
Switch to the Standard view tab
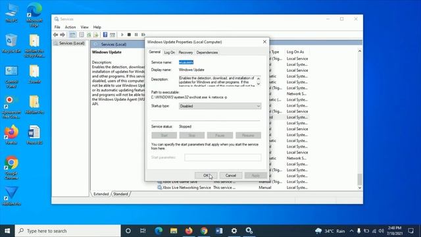point(120,194)
